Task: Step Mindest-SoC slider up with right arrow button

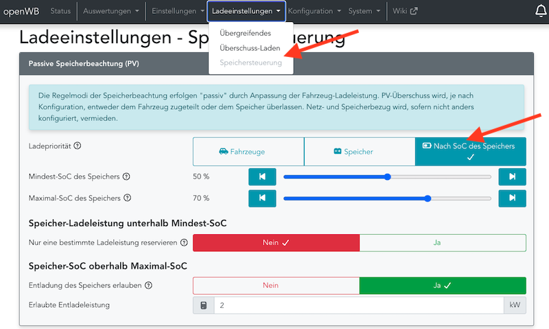Action: (512, 177)
